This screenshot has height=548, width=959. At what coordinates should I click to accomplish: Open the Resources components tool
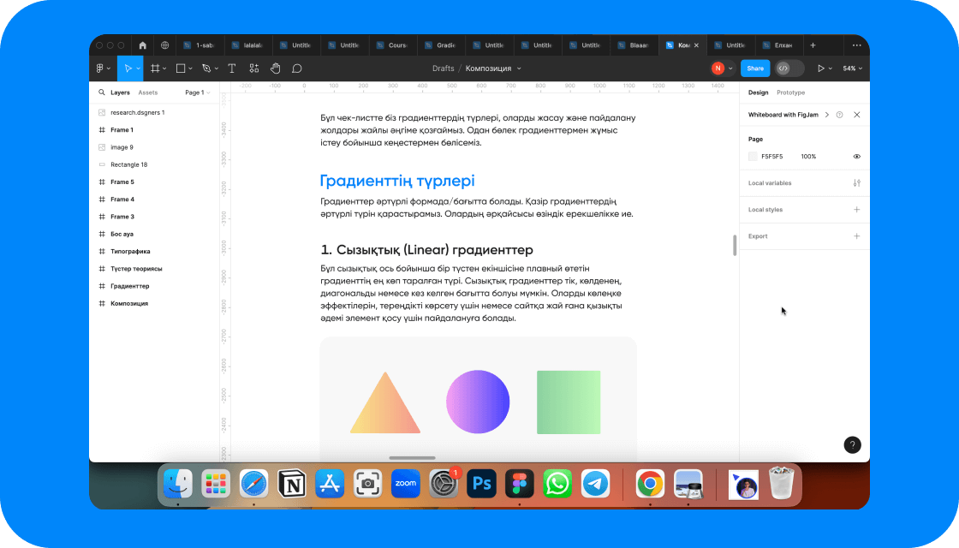click(x=254, y=68)
